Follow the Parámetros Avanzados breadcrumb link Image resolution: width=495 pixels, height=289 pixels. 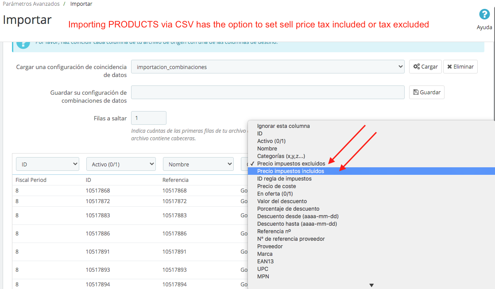(x=31, y=4)
